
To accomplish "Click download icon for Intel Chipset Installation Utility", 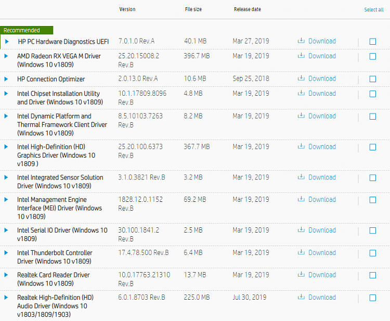I will pyautogui.click(x=301, y=94).
